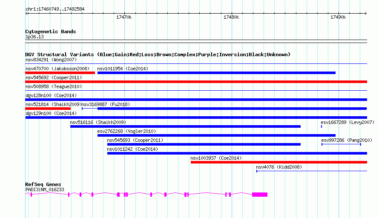Open the PADI3|NM_016233 gene label
The height and width of the screenshot is (218, 379).
click(45, 190)
